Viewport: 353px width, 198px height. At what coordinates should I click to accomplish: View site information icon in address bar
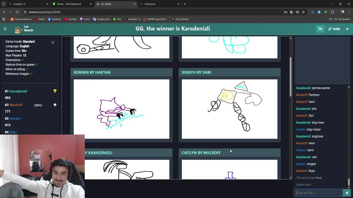[x=25, y=12]
